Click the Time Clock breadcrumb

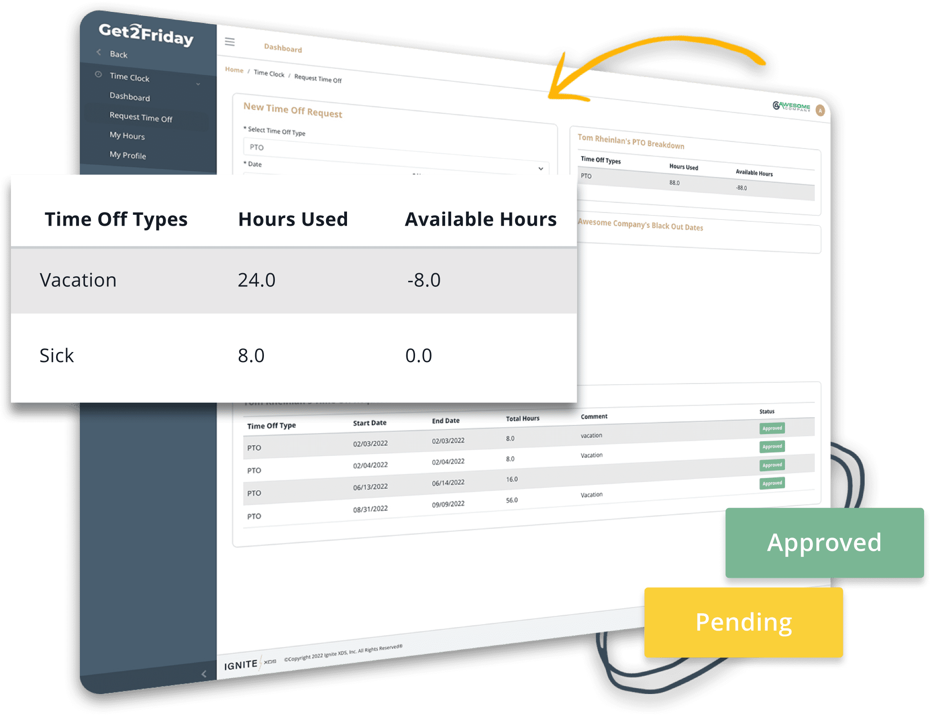pos(269,73)
